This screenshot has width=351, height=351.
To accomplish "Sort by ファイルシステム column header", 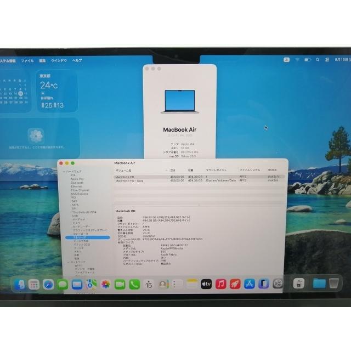I will (250, 170).
